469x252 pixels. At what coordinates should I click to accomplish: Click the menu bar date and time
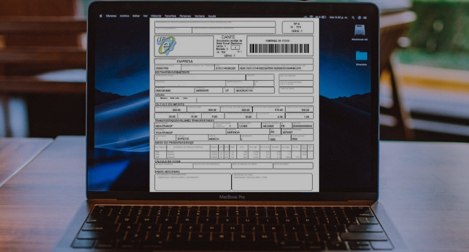coord(339,18)
